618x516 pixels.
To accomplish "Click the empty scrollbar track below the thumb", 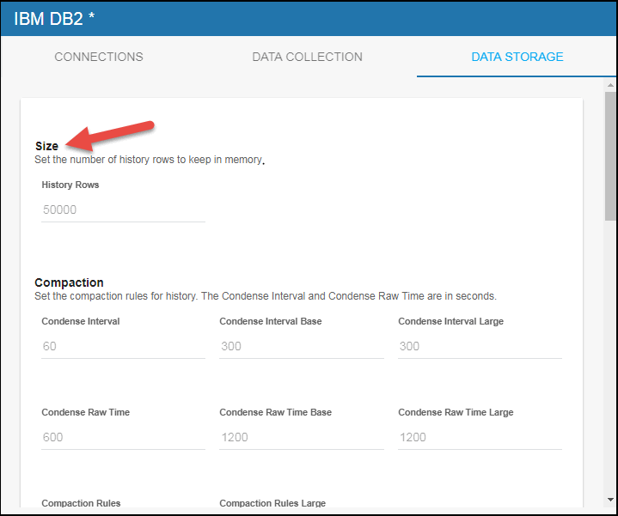I will click(609, 361).
